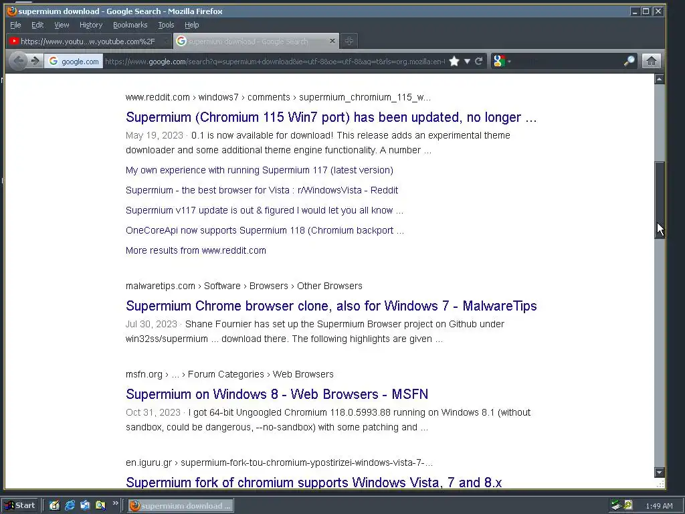Open Supermium fork of chromium supports Windows result
This screenshot has height=514, width=685.
(x=314, y=483)
